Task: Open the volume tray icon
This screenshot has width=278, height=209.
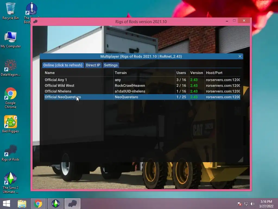Action: 252,204
